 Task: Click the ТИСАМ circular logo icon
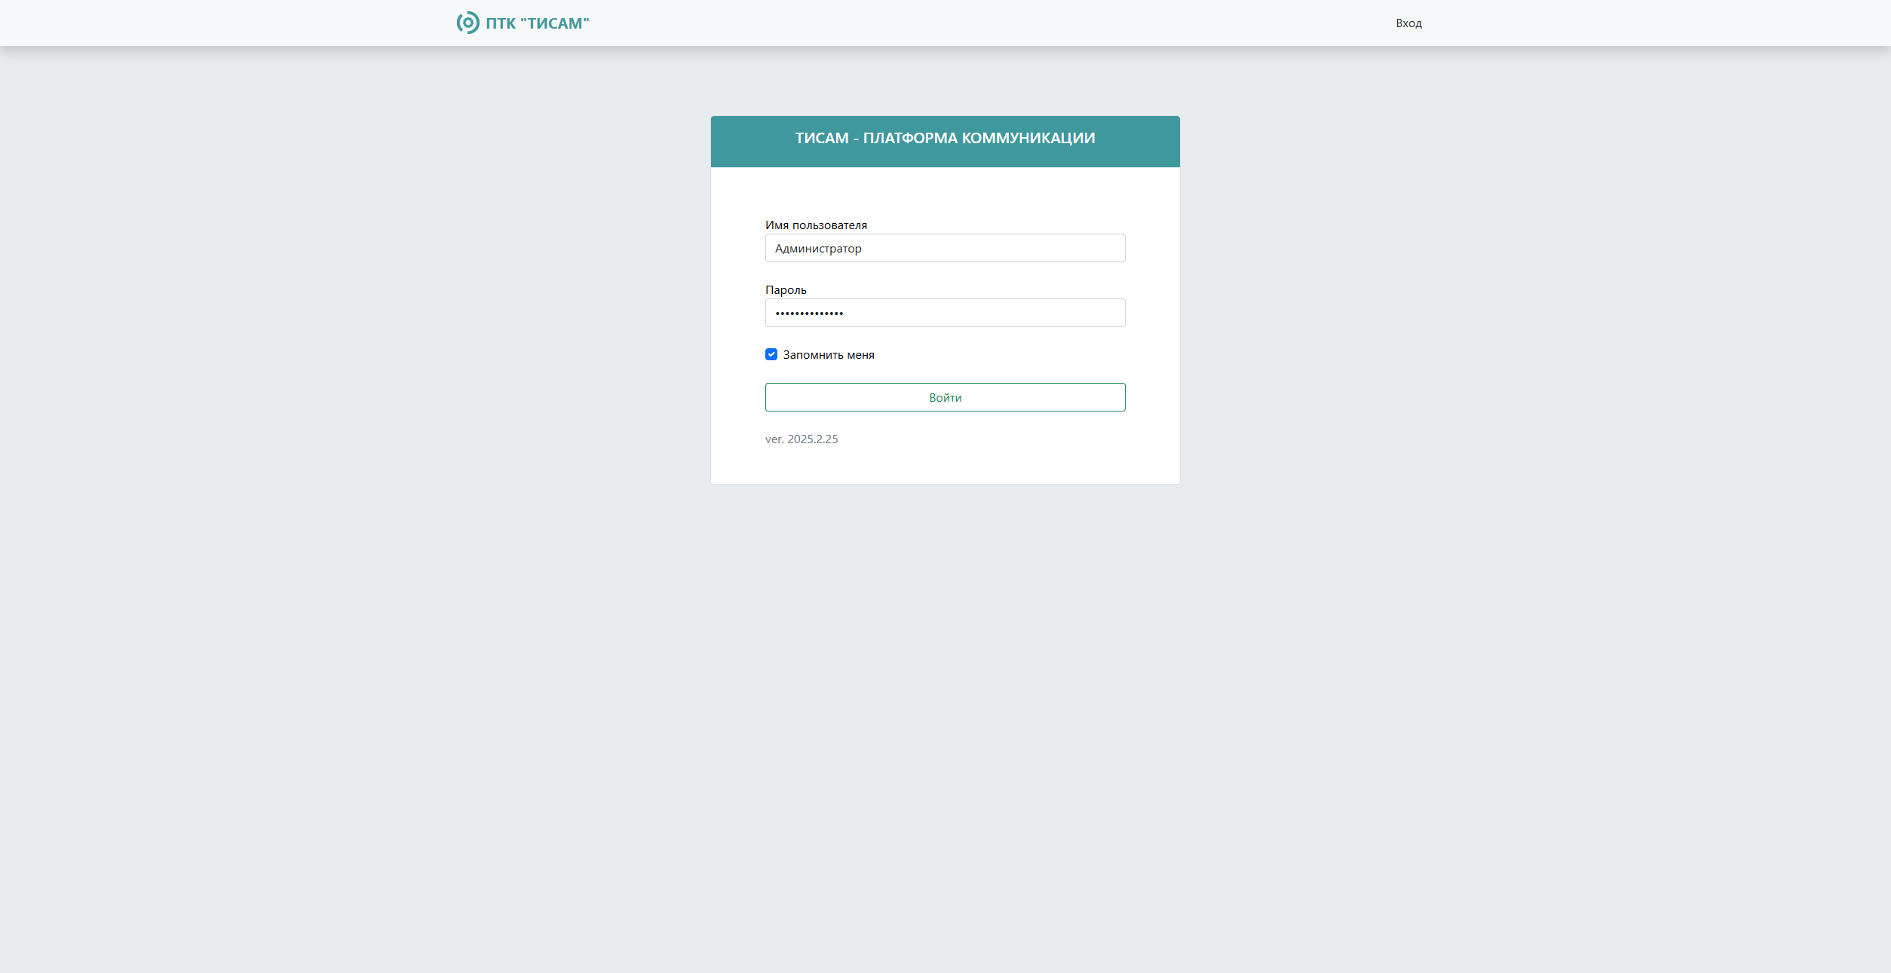(467, 23)
